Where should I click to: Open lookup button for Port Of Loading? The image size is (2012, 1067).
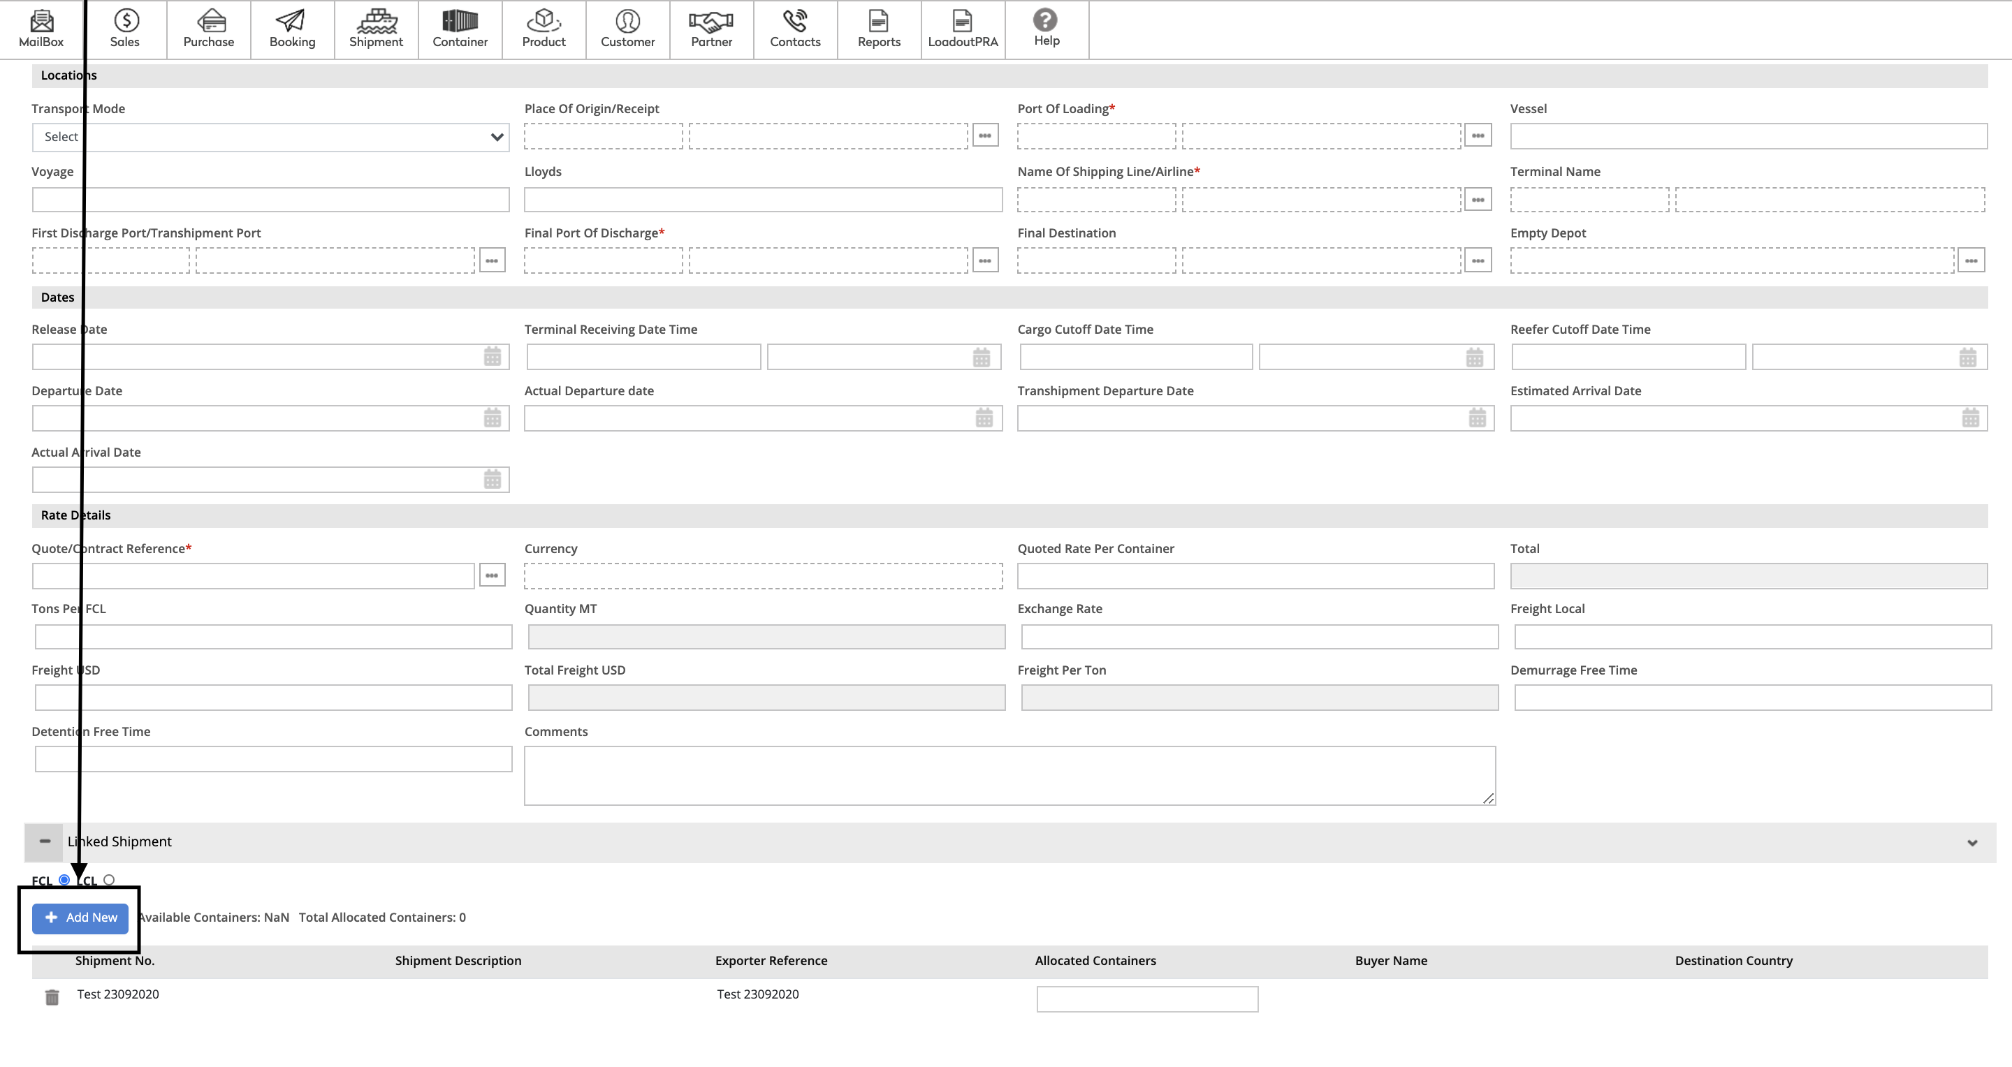1477,135
